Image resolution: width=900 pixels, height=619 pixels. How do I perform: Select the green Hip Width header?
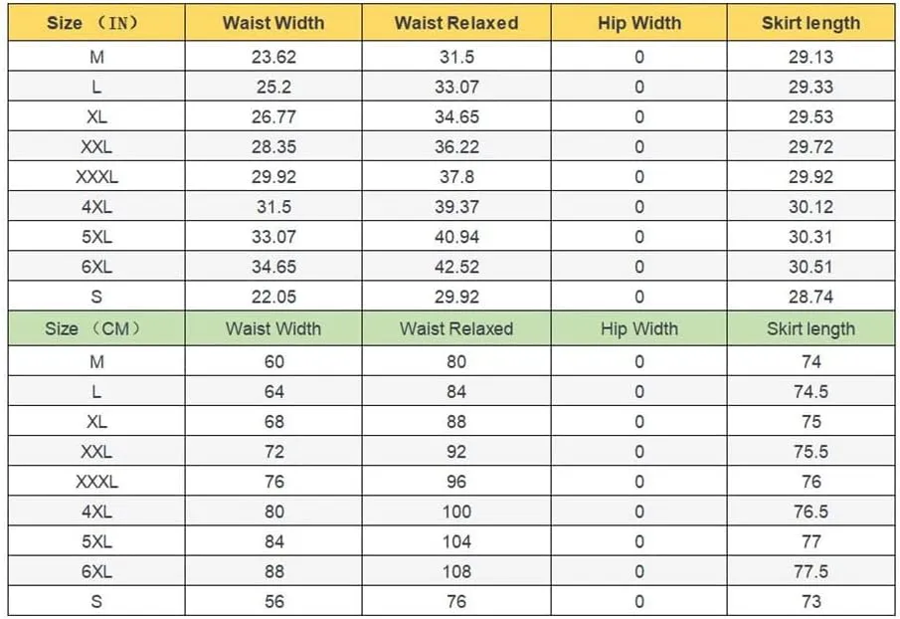pos(638,328)
